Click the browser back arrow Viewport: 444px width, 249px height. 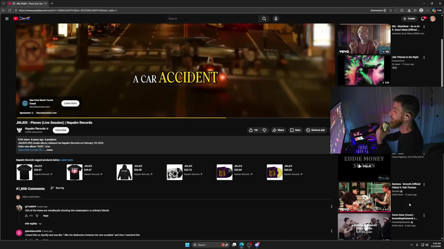(3, 10)
